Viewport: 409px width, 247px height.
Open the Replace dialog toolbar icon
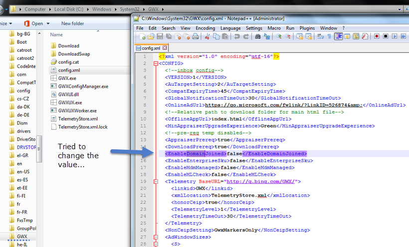point(266,36)
